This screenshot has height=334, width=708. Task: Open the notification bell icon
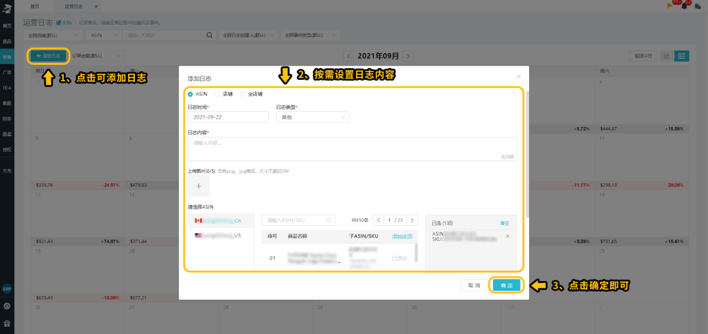(685, 5)
